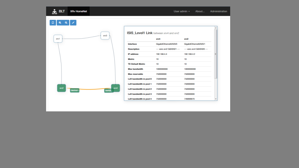Select the green xrv4 node
The image size is (299, 168).
(x=116, y=88)
